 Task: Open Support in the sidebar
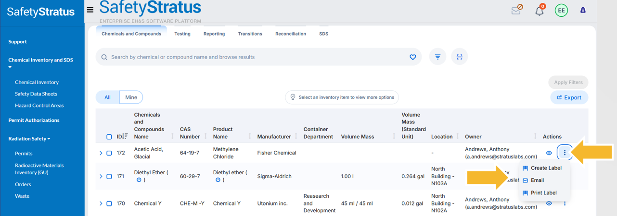[x=18, y=42]
